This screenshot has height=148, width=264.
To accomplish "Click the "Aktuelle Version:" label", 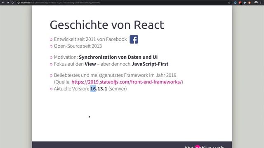I will tap(71, 89).
